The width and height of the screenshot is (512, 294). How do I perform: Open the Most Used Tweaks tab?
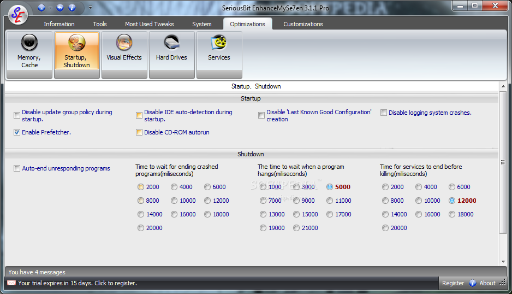pyautogui.click(x=149, y=24)
